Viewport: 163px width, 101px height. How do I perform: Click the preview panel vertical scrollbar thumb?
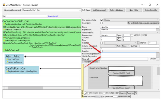coord(158,71)
